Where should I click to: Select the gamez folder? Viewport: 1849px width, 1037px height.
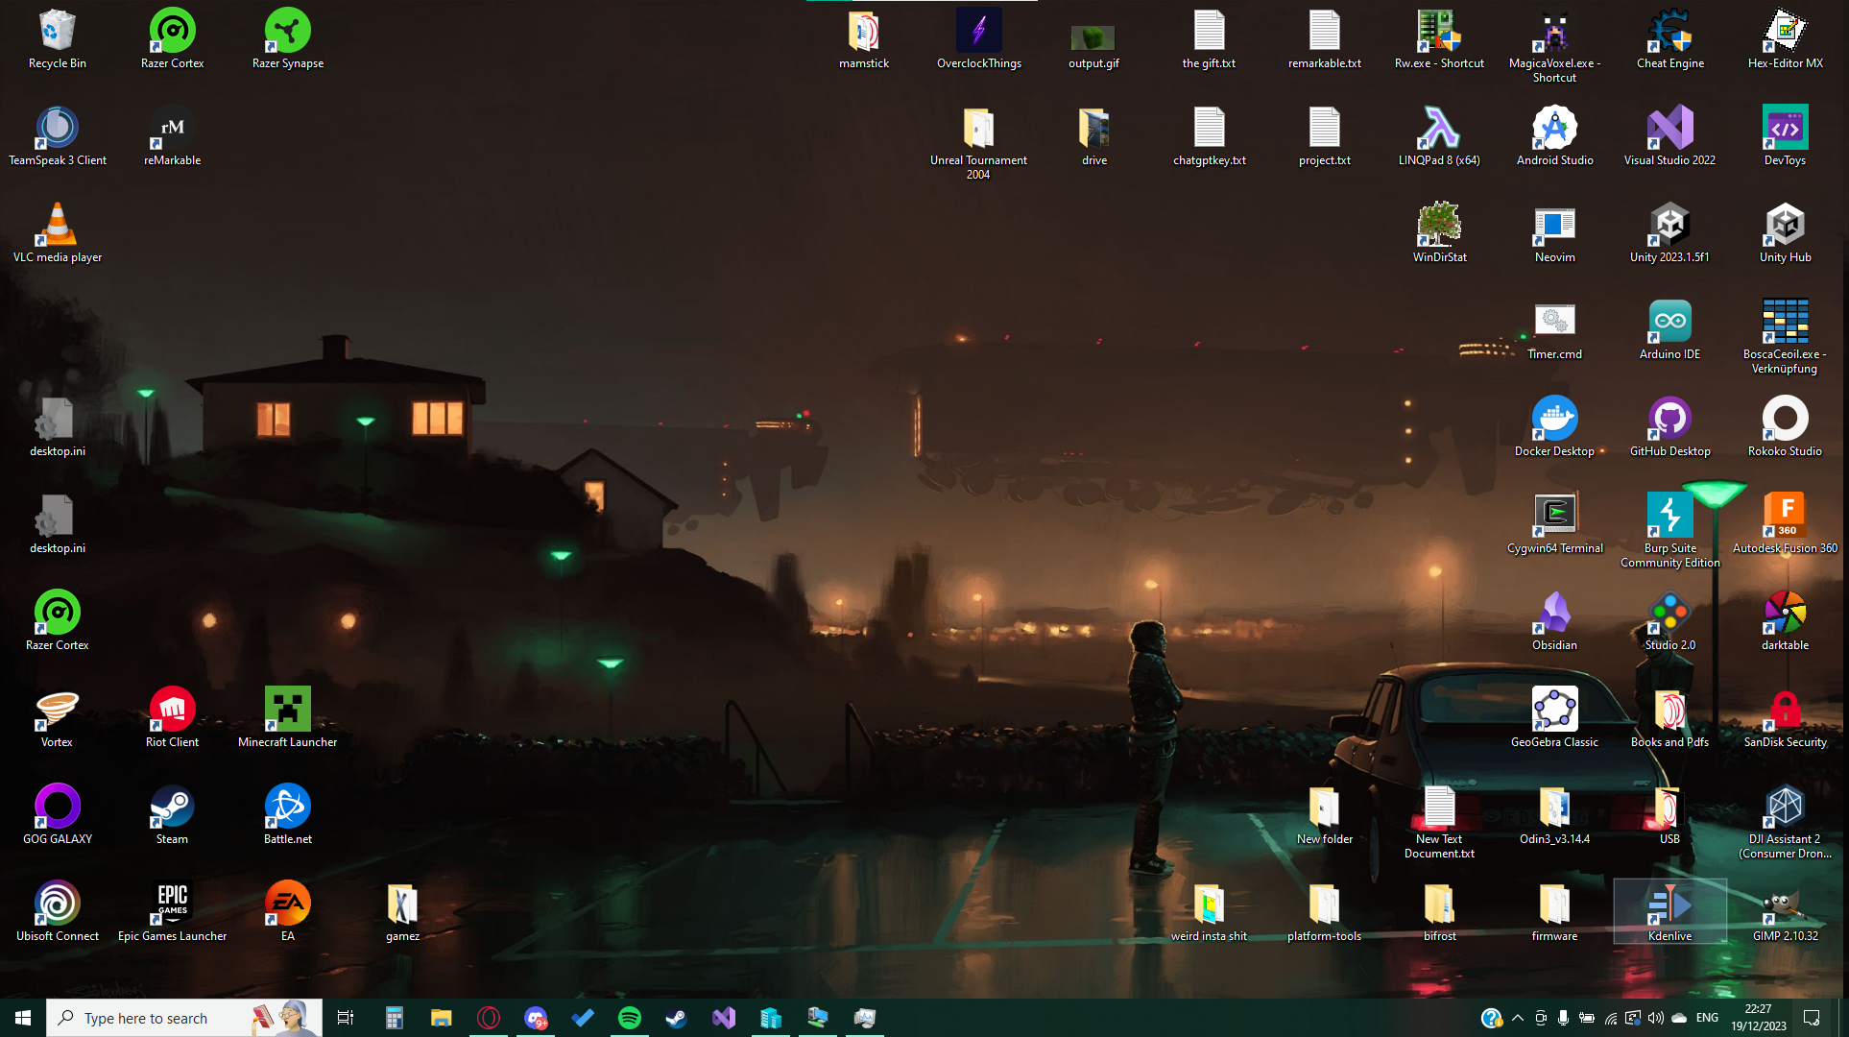tap(402, 911)
